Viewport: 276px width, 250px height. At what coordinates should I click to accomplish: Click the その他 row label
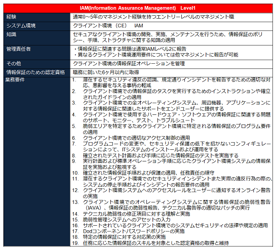point(37,64)
